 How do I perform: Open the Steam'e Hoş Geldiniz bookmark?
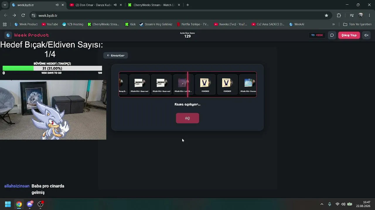pyautogui.click(x=156, y=24)
